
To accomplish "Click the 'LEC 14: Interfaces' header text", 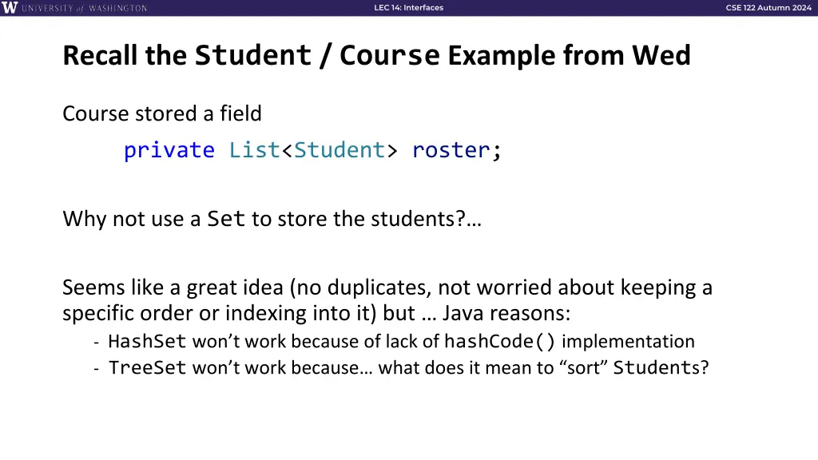I will click(x=408, y=8).
